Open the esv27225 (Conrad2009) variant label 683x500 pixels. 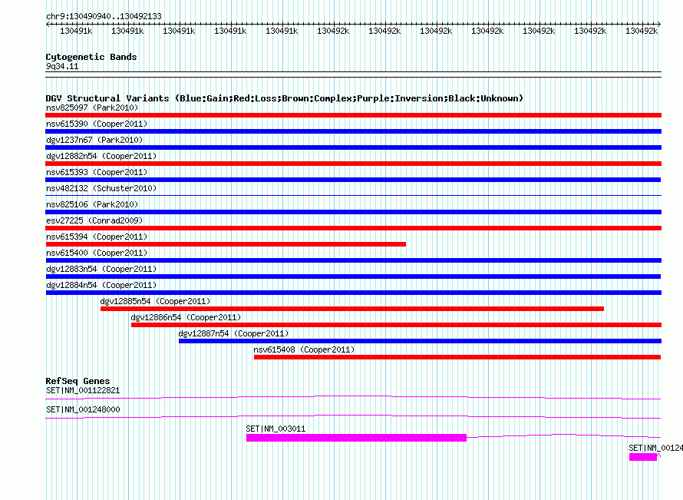pyautogui.click(x=94, y=220)
